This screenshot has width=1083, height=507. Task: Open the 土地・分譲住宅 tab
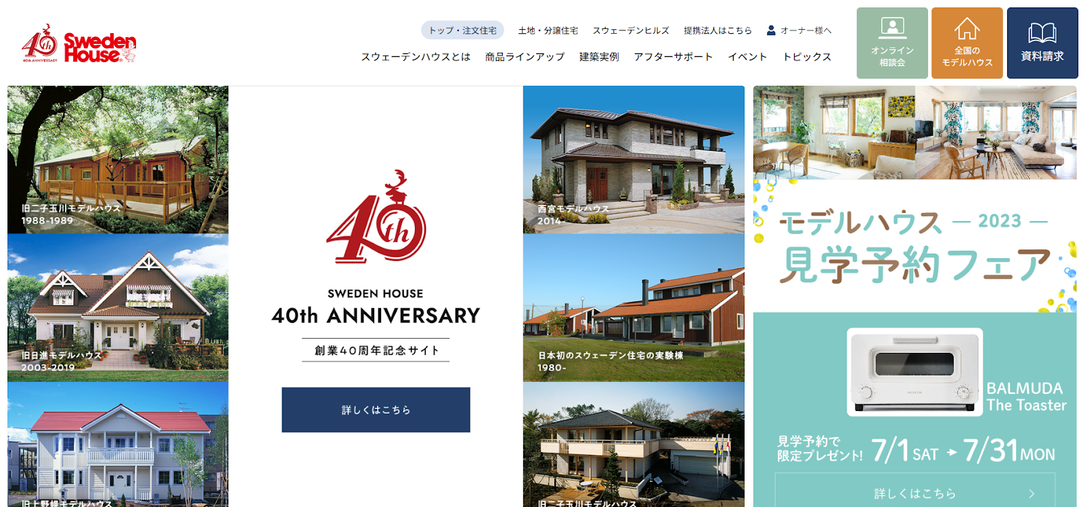click(548, 30)
